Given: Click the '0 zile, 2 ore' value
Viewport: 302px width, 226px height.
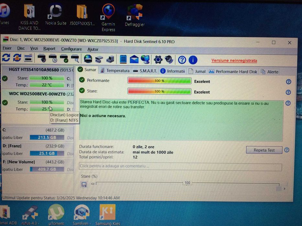Looking at the screenshot, I should click(x=143, y=147).
